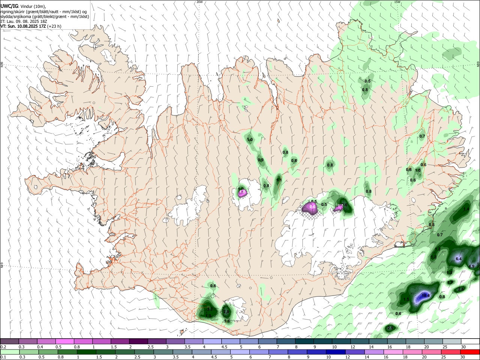Viewport: 480px width, 360px height.
Task: Select the lavender swatch starting at 14 in the lower legend
Action: 374,352
